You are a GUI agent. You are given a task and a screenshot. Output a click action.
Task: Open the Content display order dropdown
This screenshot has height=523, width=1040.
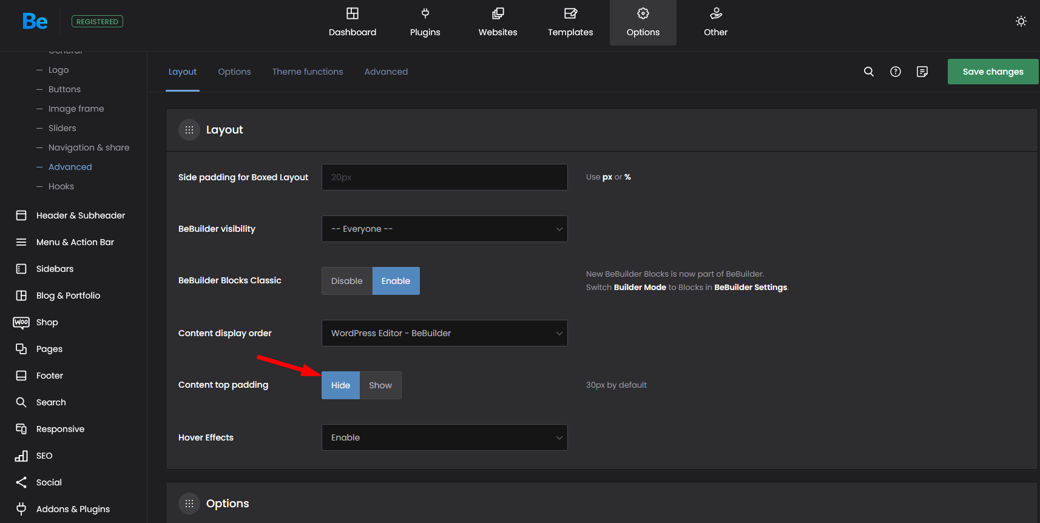coord(445,333)
